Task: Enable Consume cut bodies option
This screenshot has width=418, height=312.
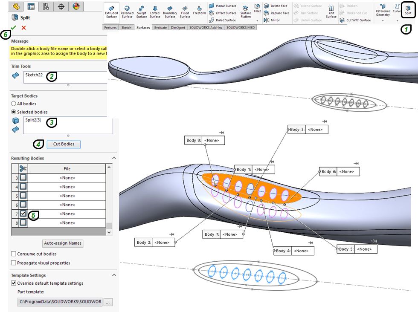Action: (14, 254)
